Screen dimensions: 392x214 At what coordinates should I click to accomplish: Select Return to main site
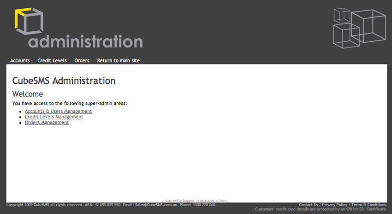[x=118, y=61]
